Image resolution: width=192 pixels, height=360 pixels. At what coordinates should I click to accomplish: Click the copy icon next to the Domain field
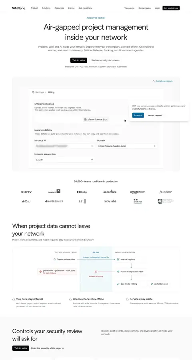click(154, 146)
